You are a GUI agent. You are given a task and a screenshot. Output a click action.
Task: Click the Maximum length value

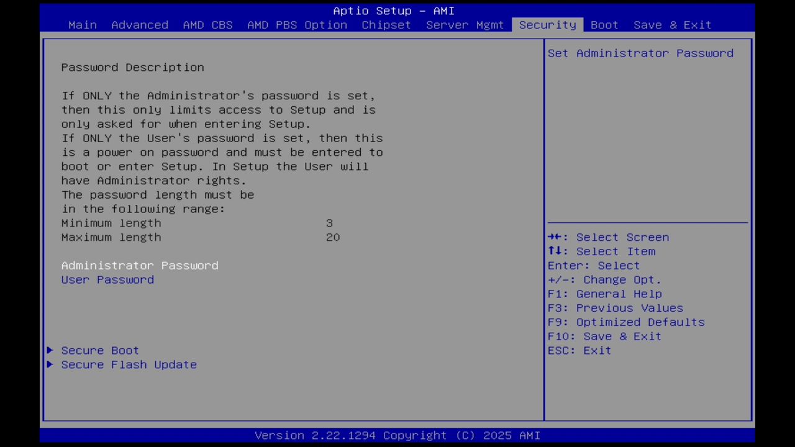(x=332, y=237)
